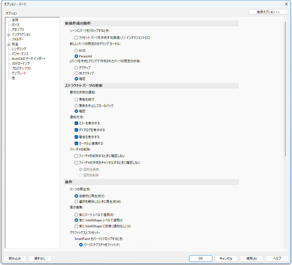Screen dimensions: 292x265
Task: Select the ACIS modeling kernel radio button
Action: point(77,51)
